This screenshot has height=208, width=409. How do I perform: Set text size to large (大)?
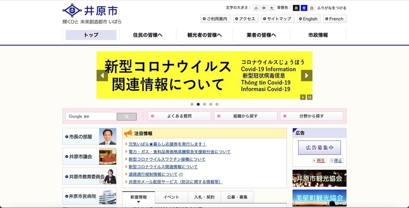271,8
